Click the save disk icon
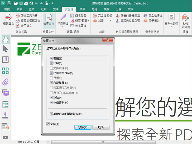Screen dimensions: 192x144 pos(21,3)
